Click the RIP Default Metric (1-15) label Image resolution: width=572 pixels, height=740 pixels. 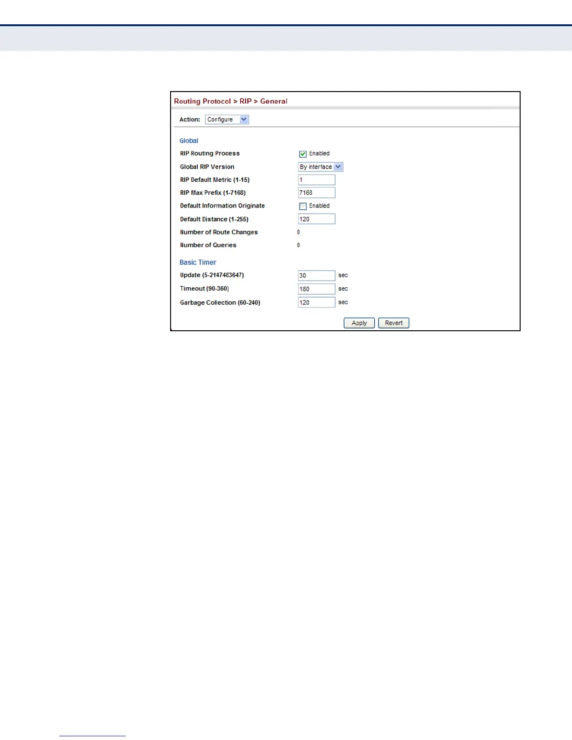tap(214, 180)
